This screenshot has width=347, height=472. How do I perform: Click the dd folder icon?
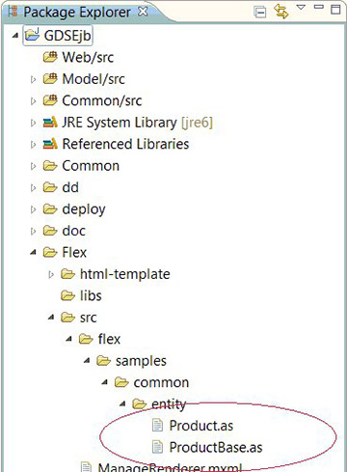pos(50,187)
